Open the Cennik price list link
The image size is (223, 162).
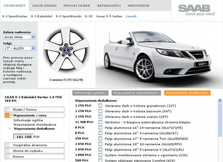(131, 16)
